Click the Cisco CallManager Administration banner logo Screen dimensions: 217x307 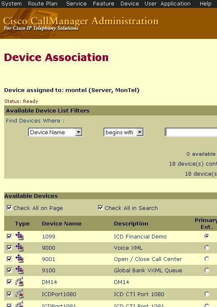[x=81, y=23]
